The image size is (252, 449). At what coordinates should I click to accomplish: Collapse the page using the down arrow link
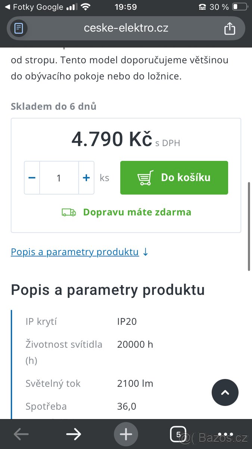tap(145, 252)
